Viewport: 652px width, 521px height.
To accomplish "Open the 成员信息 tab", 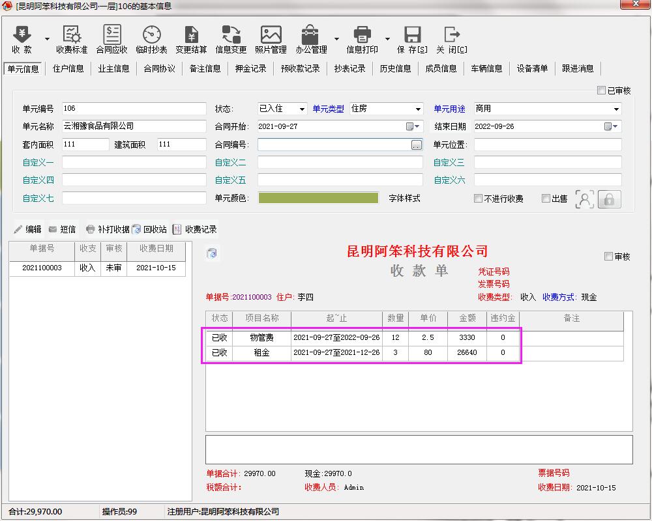I will pyautogui.click(x=441, y=68).
